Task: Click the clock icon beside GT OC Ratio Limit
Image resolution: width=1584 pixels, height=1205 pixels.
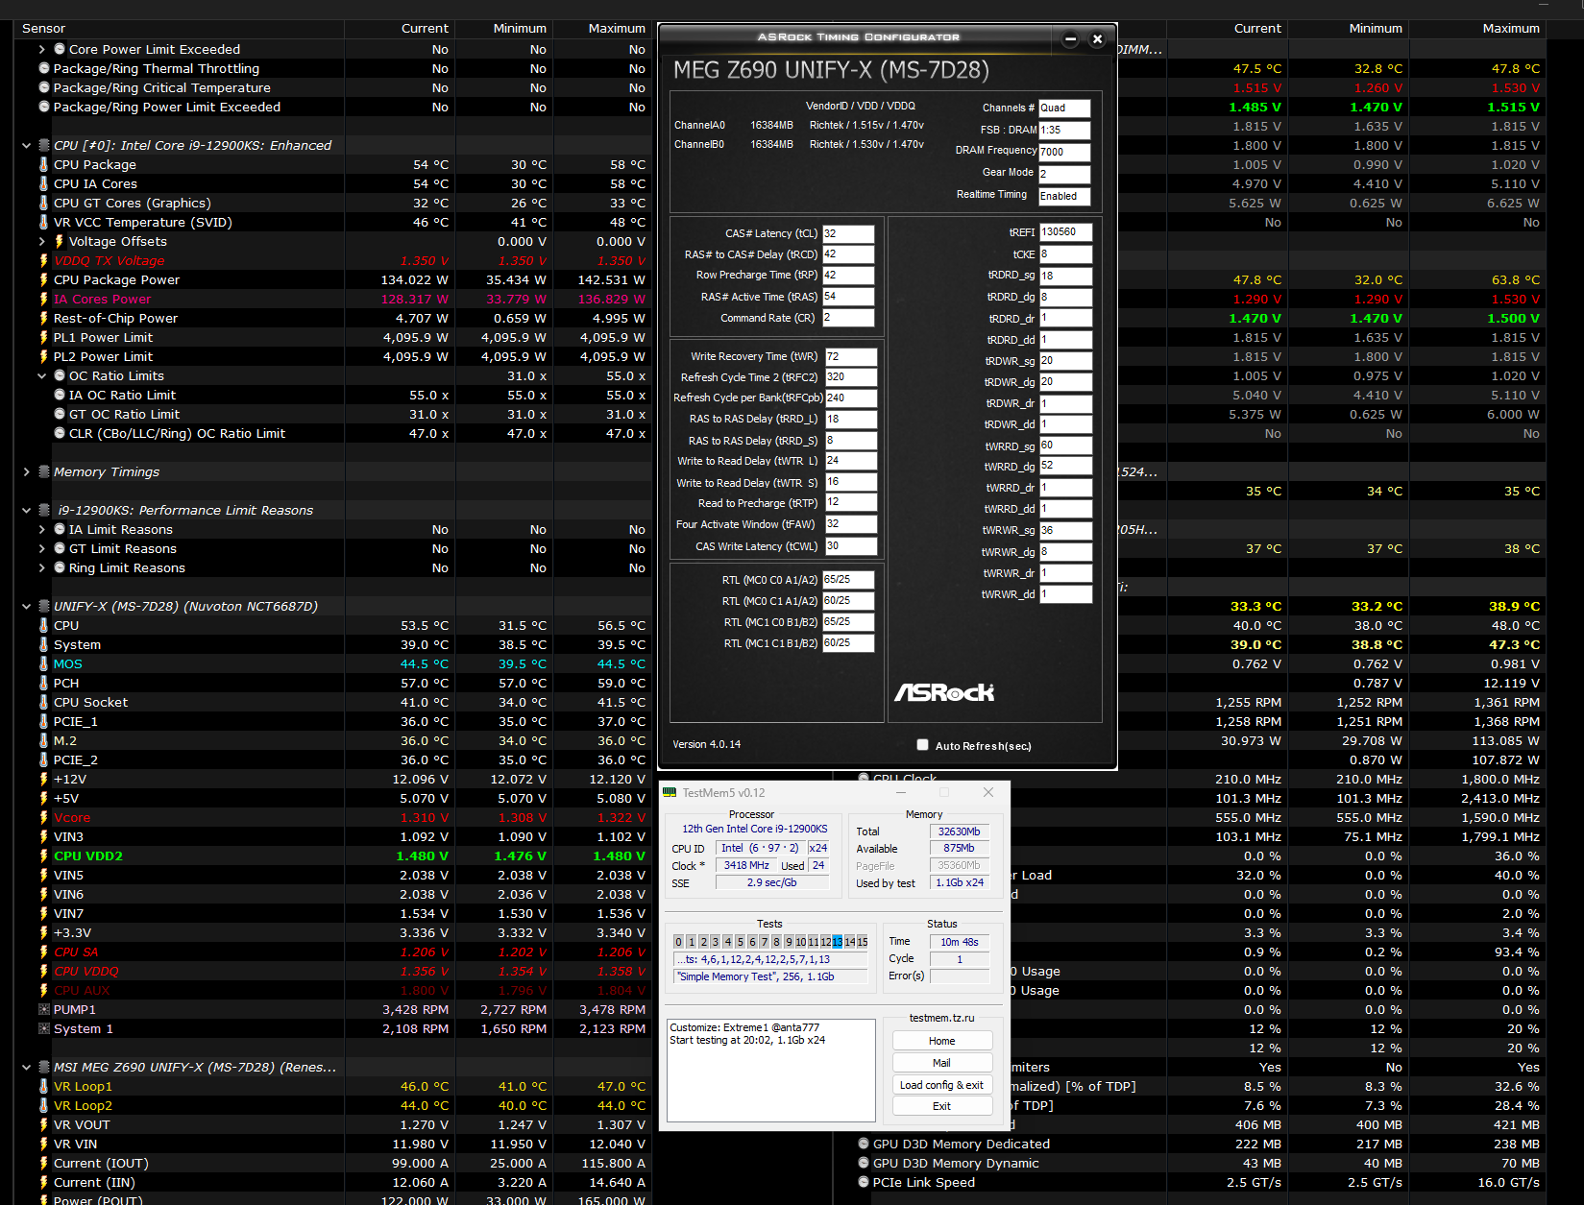Action: tap(60, 414)
